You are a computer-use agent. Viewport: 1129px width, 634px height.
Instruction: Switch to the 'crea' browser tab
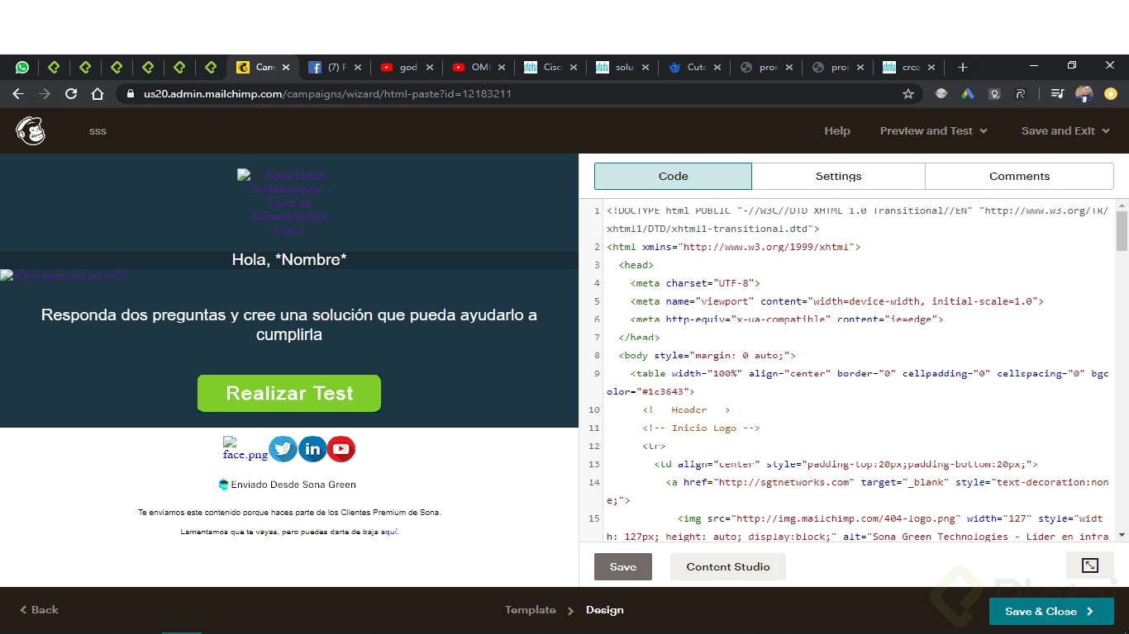coord(909,68)
